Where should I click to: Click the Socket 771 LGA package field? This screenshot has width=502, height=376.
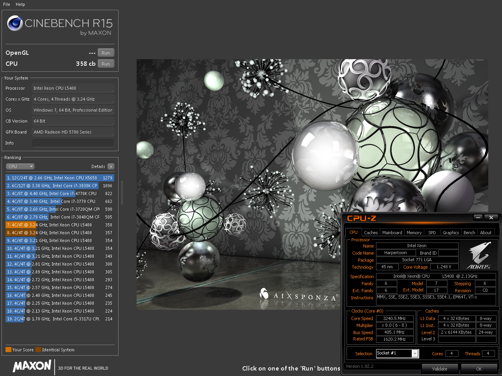(x=417, y=260)
